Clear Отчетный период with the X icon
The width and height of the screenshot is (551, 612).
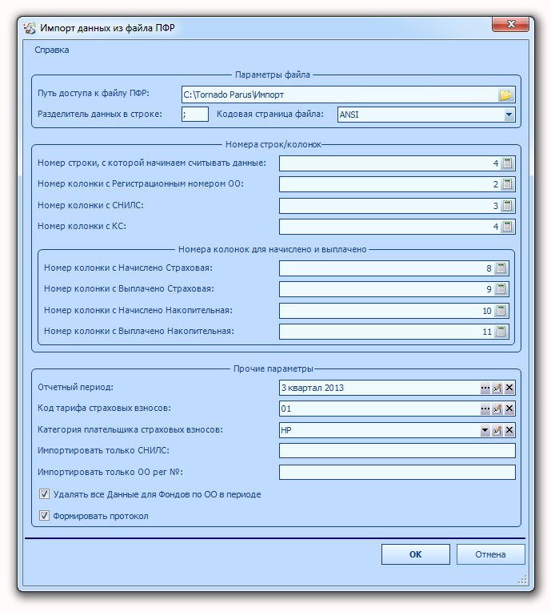[x=509, y=388]
